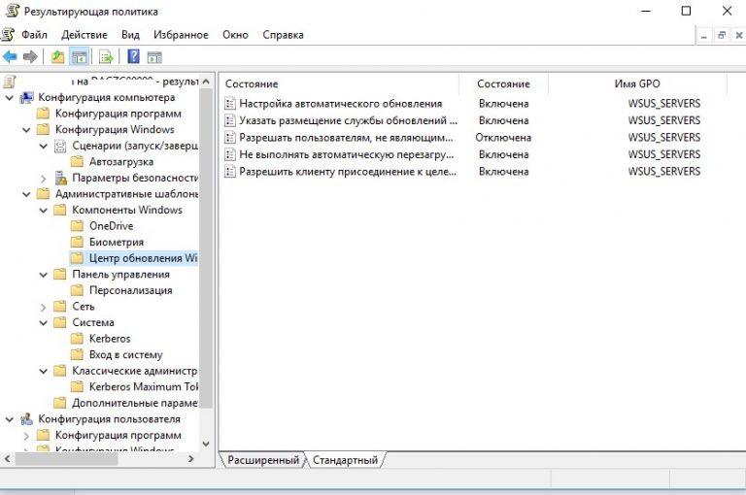Open Help via blue question mark icon
Image resolution: width=746 pixels, height=495 pixels.
[133, 56]
